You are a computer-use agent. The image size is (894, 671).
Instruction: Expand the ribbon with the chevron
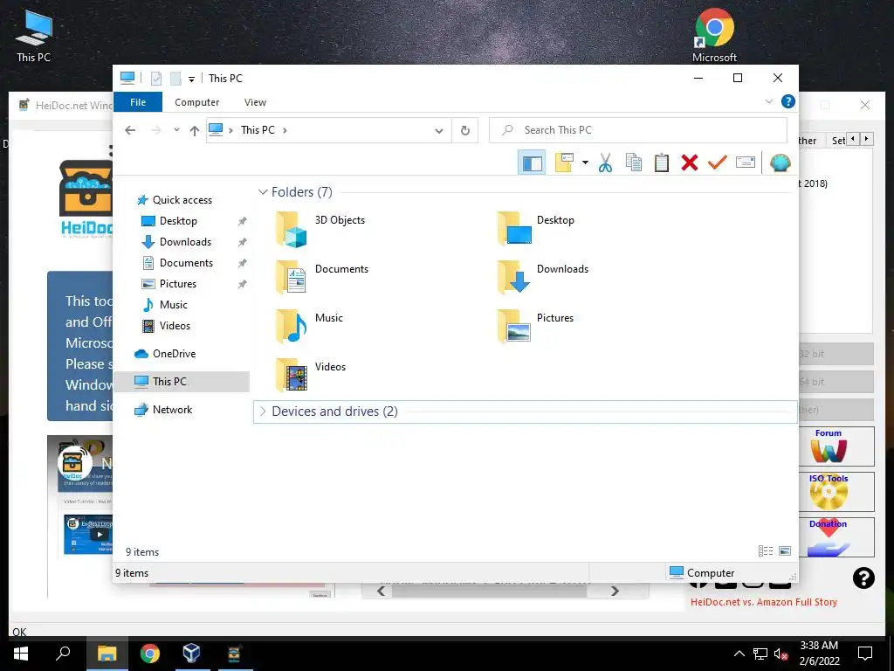pos(768,101)
